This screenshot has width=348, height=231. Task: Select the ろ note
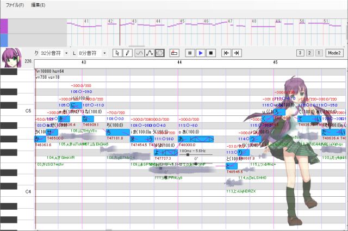(x=279, y=112)
